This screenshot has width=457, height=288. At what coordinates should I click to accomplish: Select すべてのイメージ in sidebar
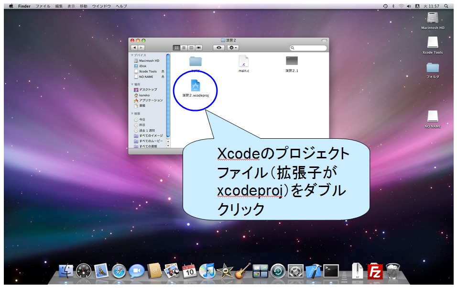[x=148, y=136]
